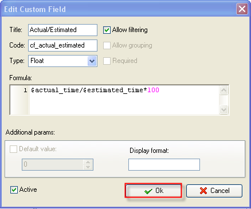Click into the Formula editor text area
The image size is (251, 209).
pyautogui.click(x=124, y=100)
